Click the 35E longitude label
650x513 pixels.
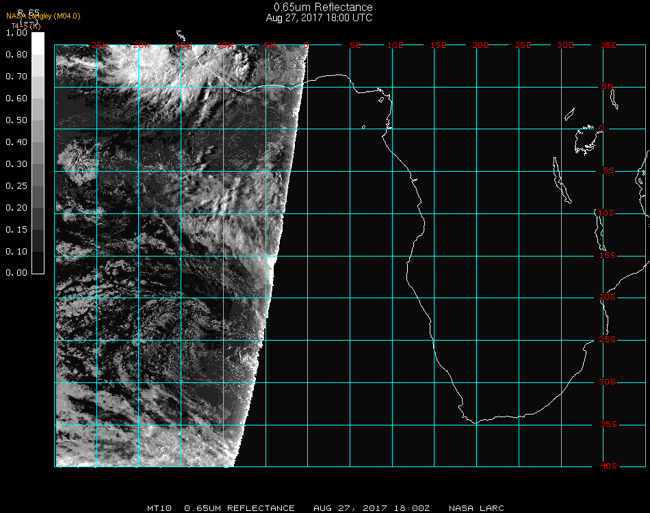tap(608, 45)
